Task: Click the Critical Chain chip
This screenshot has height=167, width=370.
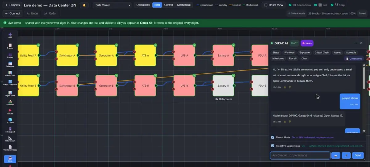Action: pyautogui.click(x=322, y=53)
